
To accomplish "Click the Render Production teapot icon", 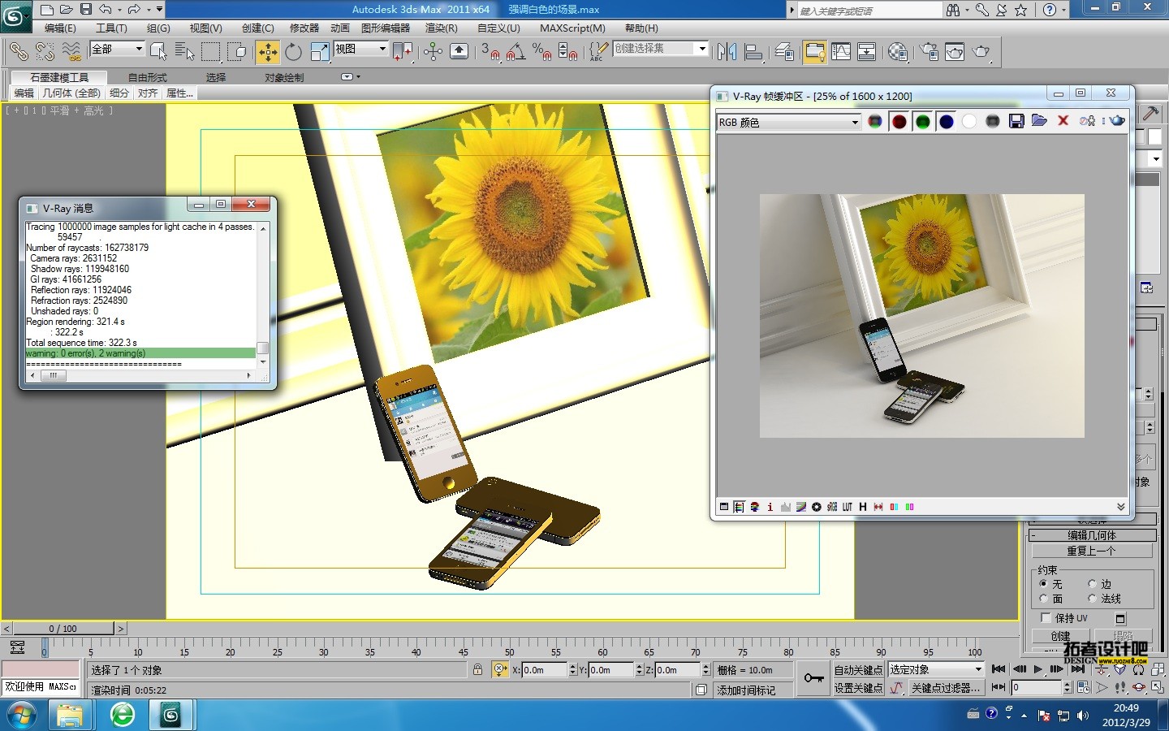I will (x=981, y=52).
